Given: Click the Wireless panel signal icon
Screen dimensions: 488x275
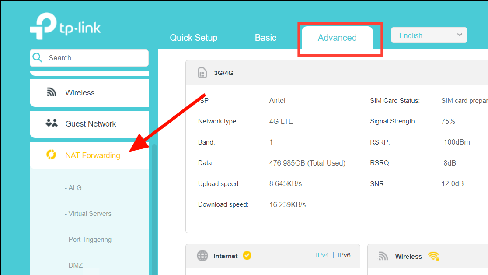Looking at the screenshot, I should 383,256.
